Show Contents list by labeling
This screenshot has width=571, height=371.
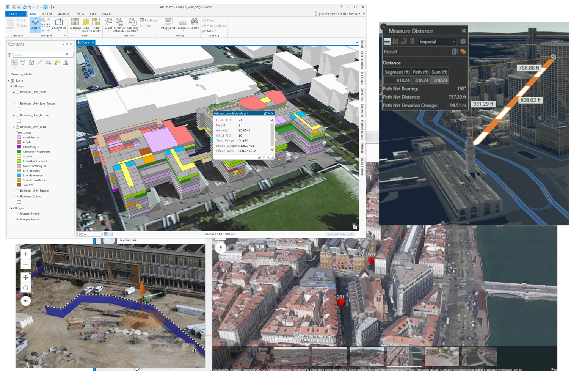click(x=57, y=63)
